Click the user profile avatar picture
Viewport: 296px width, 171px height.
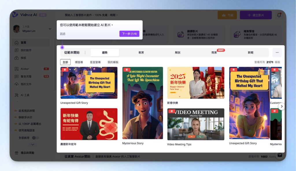[16, 29]
